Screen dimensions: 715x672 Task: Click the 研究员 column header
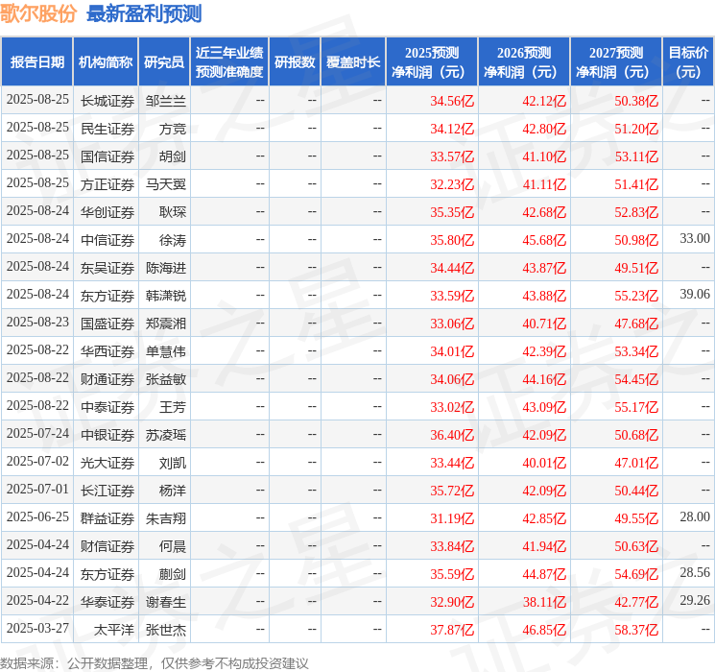click(x=164, y=62)
